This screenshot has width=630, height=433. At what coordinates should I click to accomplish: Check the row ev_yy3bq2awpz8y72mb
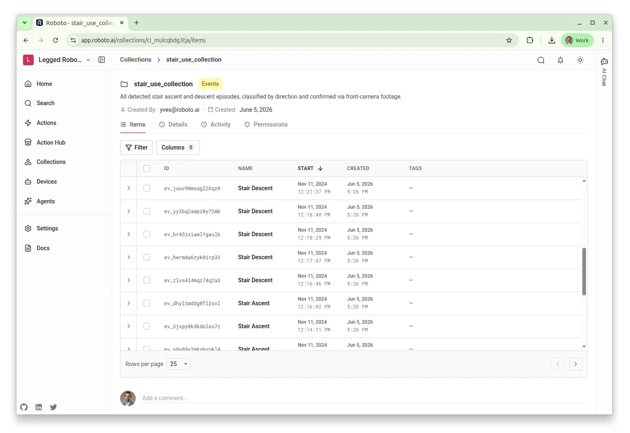[x=147, y=211]
